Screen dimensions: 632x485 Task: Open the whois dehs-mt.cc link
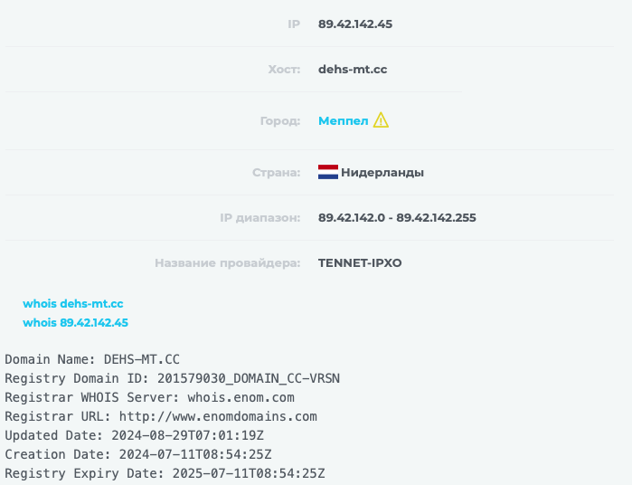(73, 303)
